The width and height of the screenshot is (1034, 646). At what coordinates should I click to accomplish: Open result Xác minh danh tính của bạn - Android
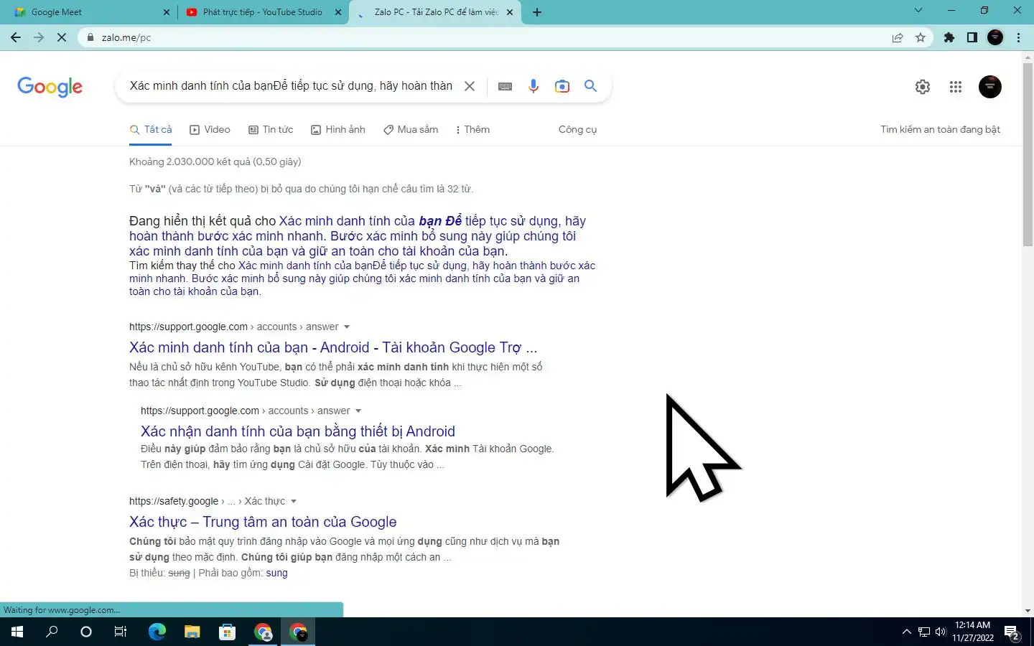point(333,347)
